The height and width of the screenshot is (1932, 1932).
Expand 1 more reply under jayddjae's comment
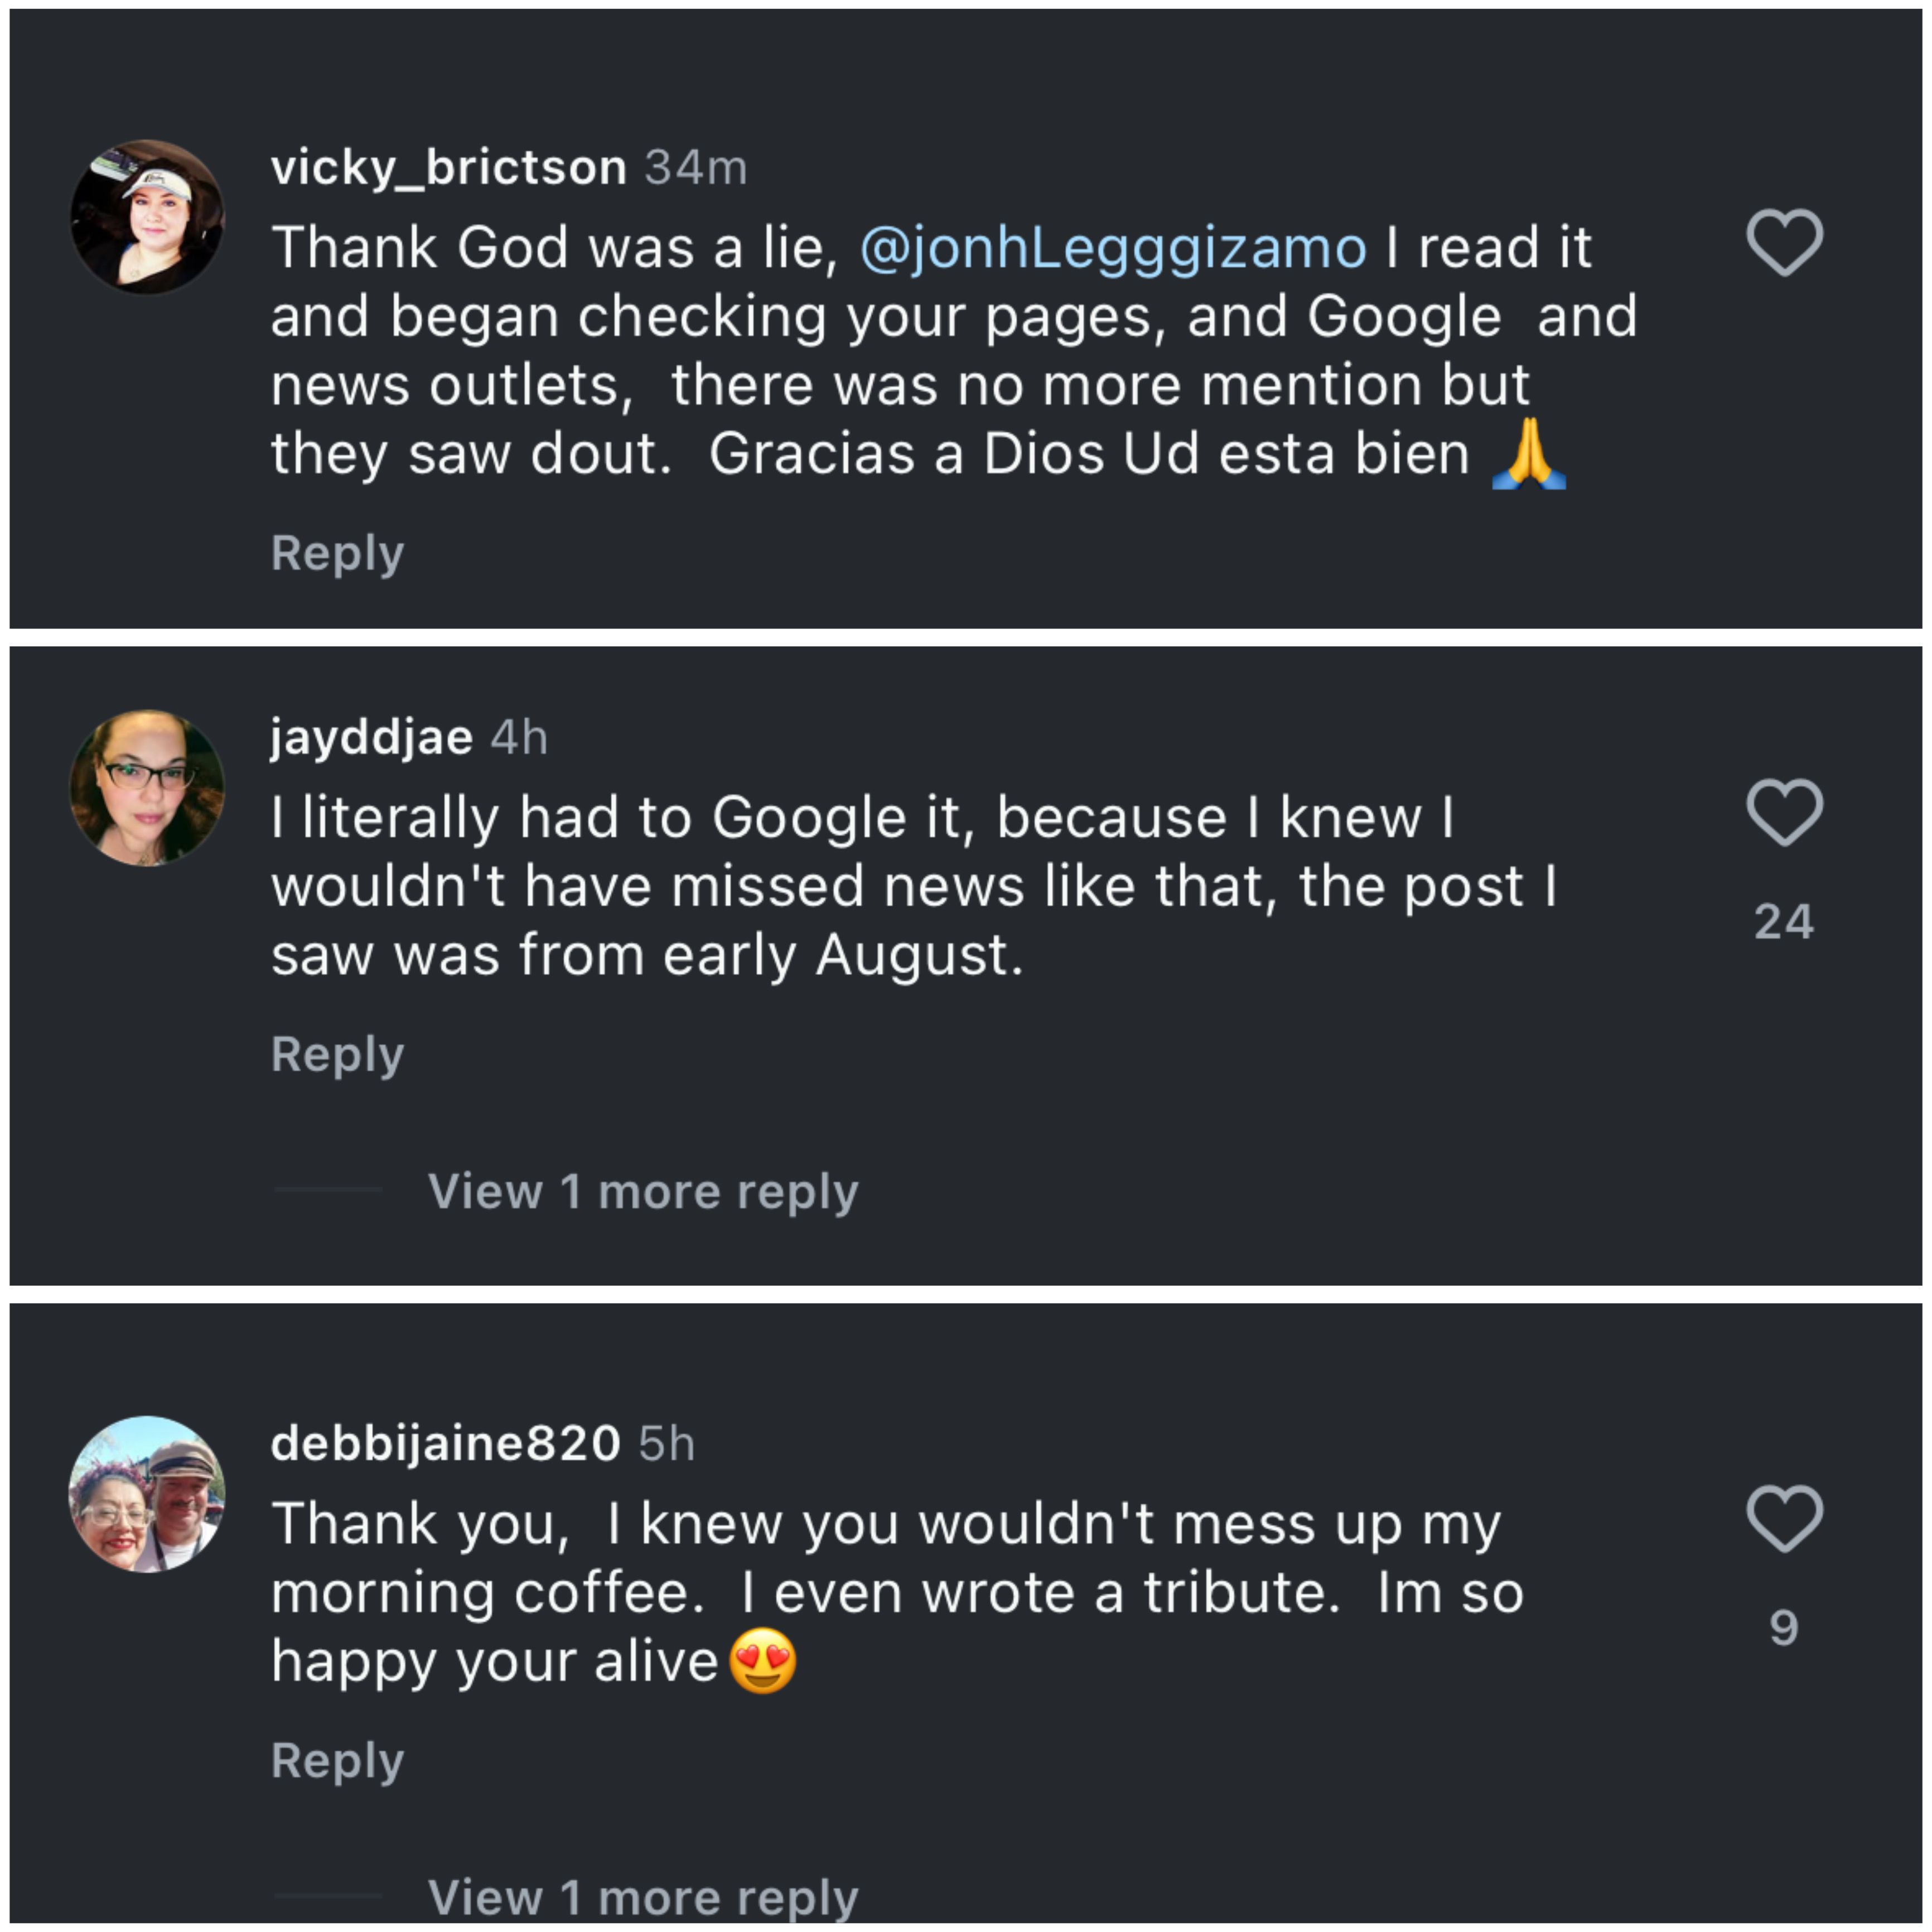coord(643,1191)
